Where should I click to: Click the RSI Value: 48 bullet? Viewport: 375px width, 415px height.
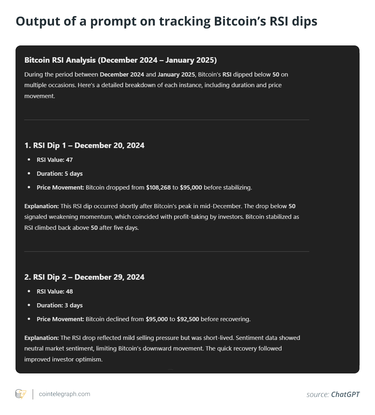pyautogui.click(x=55, y=292)
